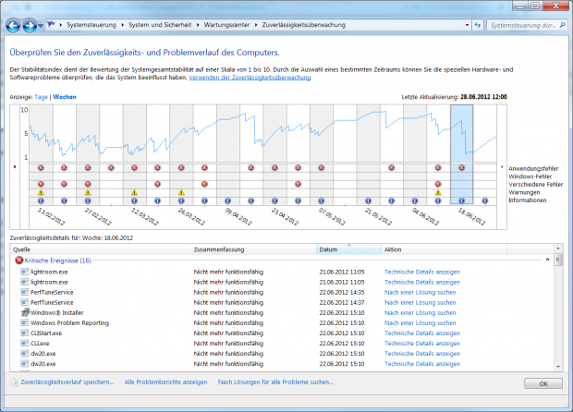Click the CLStart.exe application icon in list
The image size is (573, 412).
click(24, 333)
